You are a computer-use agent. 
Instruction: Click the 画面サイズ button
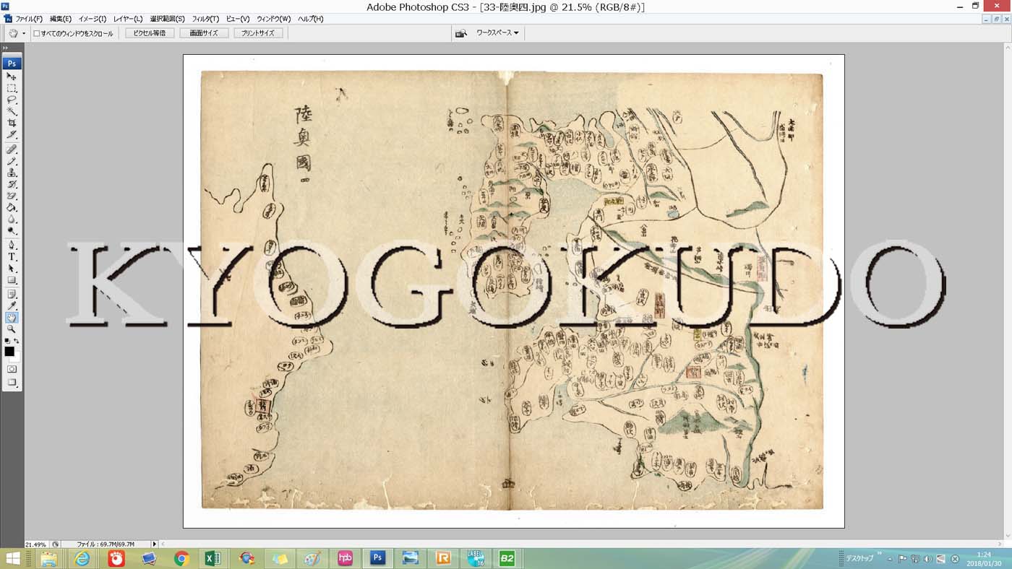204,33
